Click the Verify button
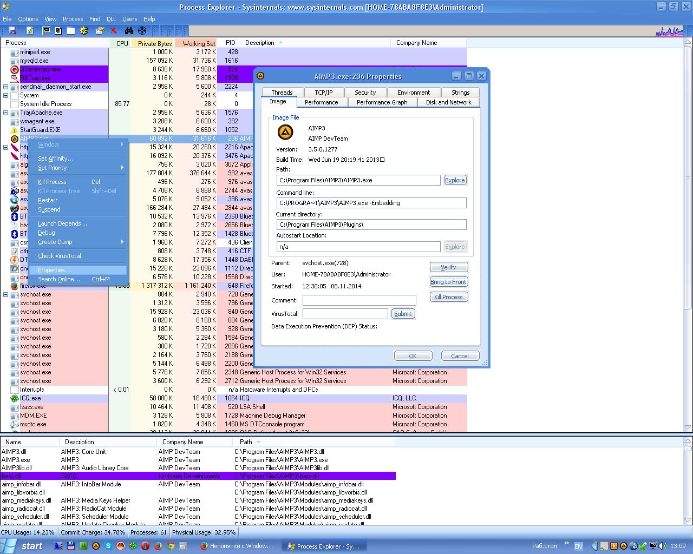Image resolution: width=693 pixels, height=554 pixels. pyautogui.click(x=448, y=267)
